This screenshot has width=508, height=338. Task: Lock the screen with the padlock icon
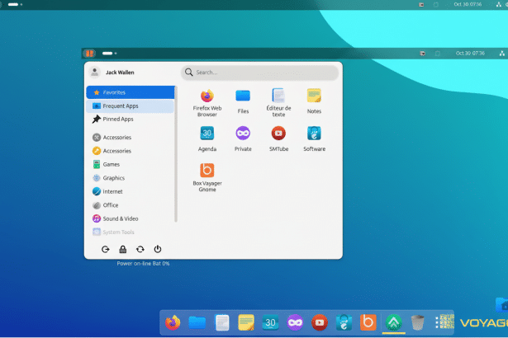(123, 249)
